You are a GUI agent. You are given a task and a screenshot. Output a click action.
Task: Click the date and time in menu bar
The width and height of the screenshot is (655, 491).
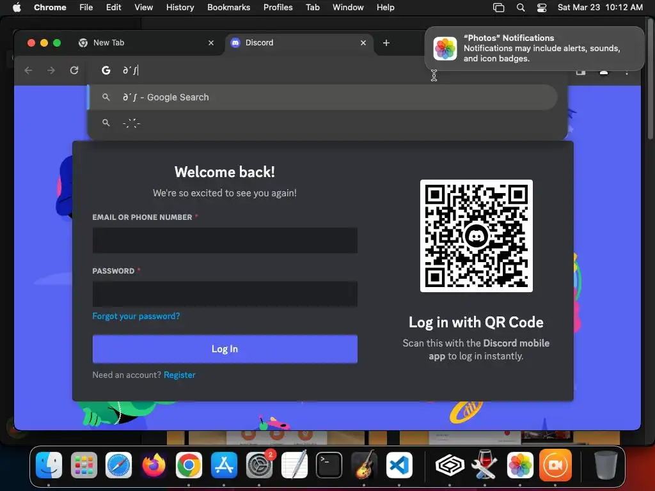tap(600, 7)
